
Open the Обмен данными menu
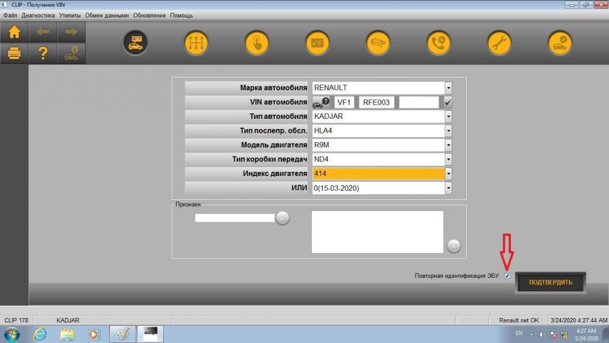click(107, 16)
